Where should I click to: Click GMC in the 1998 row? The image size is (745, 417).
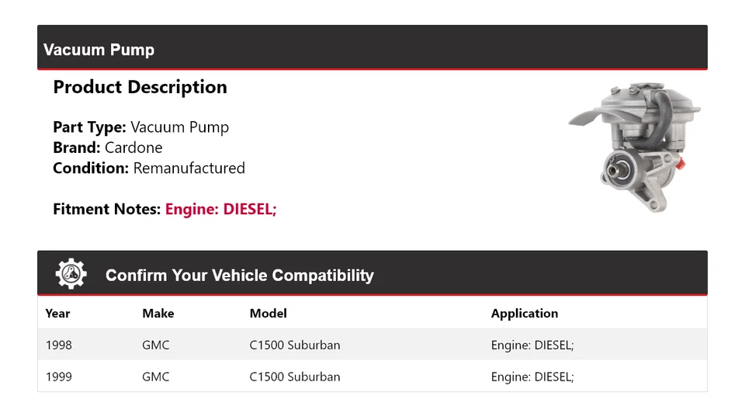155,345
